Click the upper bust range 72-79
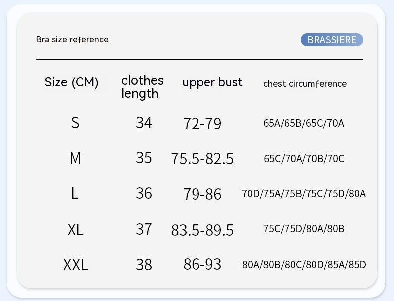Screen dimensions: 394x301 point(202,124)
